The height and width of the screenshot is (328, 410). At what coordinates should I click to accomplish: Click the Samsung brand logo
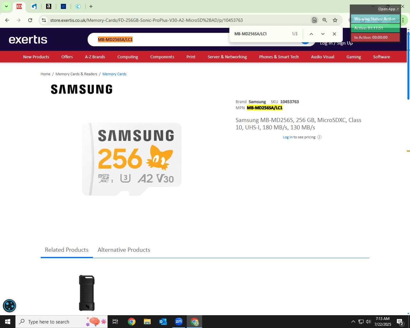(82, 89)
